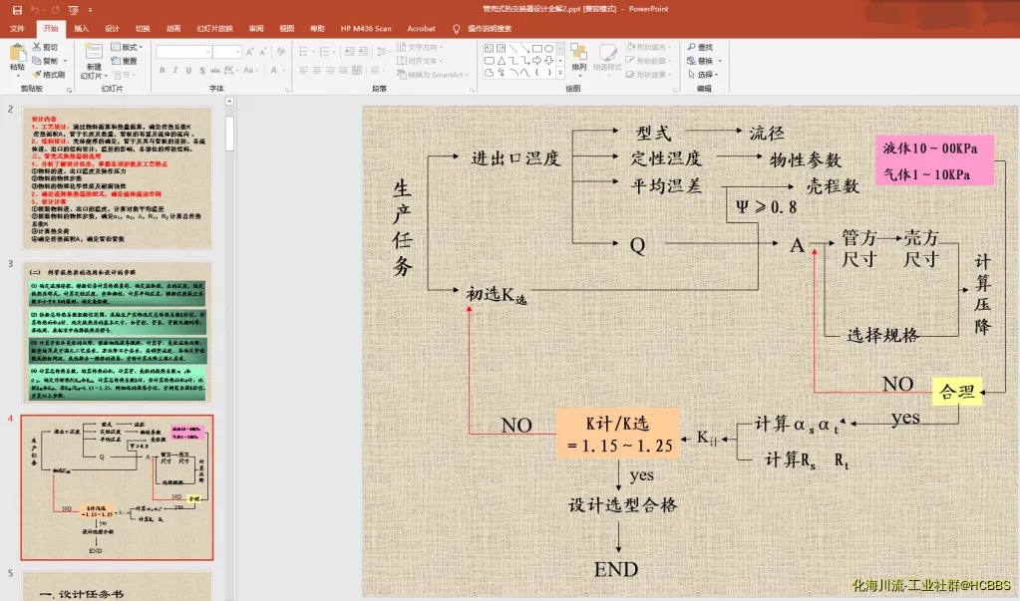Select the Text Box shape in gallery
The width and height of the screenshot is (1020, 601).
click(x=490, y=49)
